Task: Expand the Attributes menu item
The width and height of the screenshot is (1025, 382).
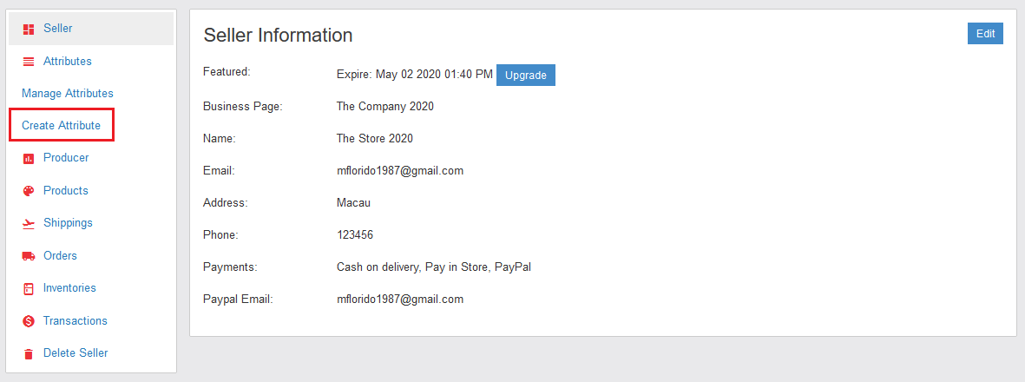Action: click(68, 62)
